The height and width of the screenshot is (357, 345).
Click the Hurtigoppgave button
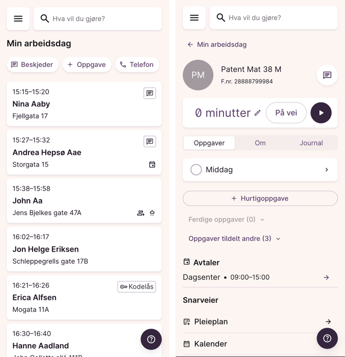260,199
